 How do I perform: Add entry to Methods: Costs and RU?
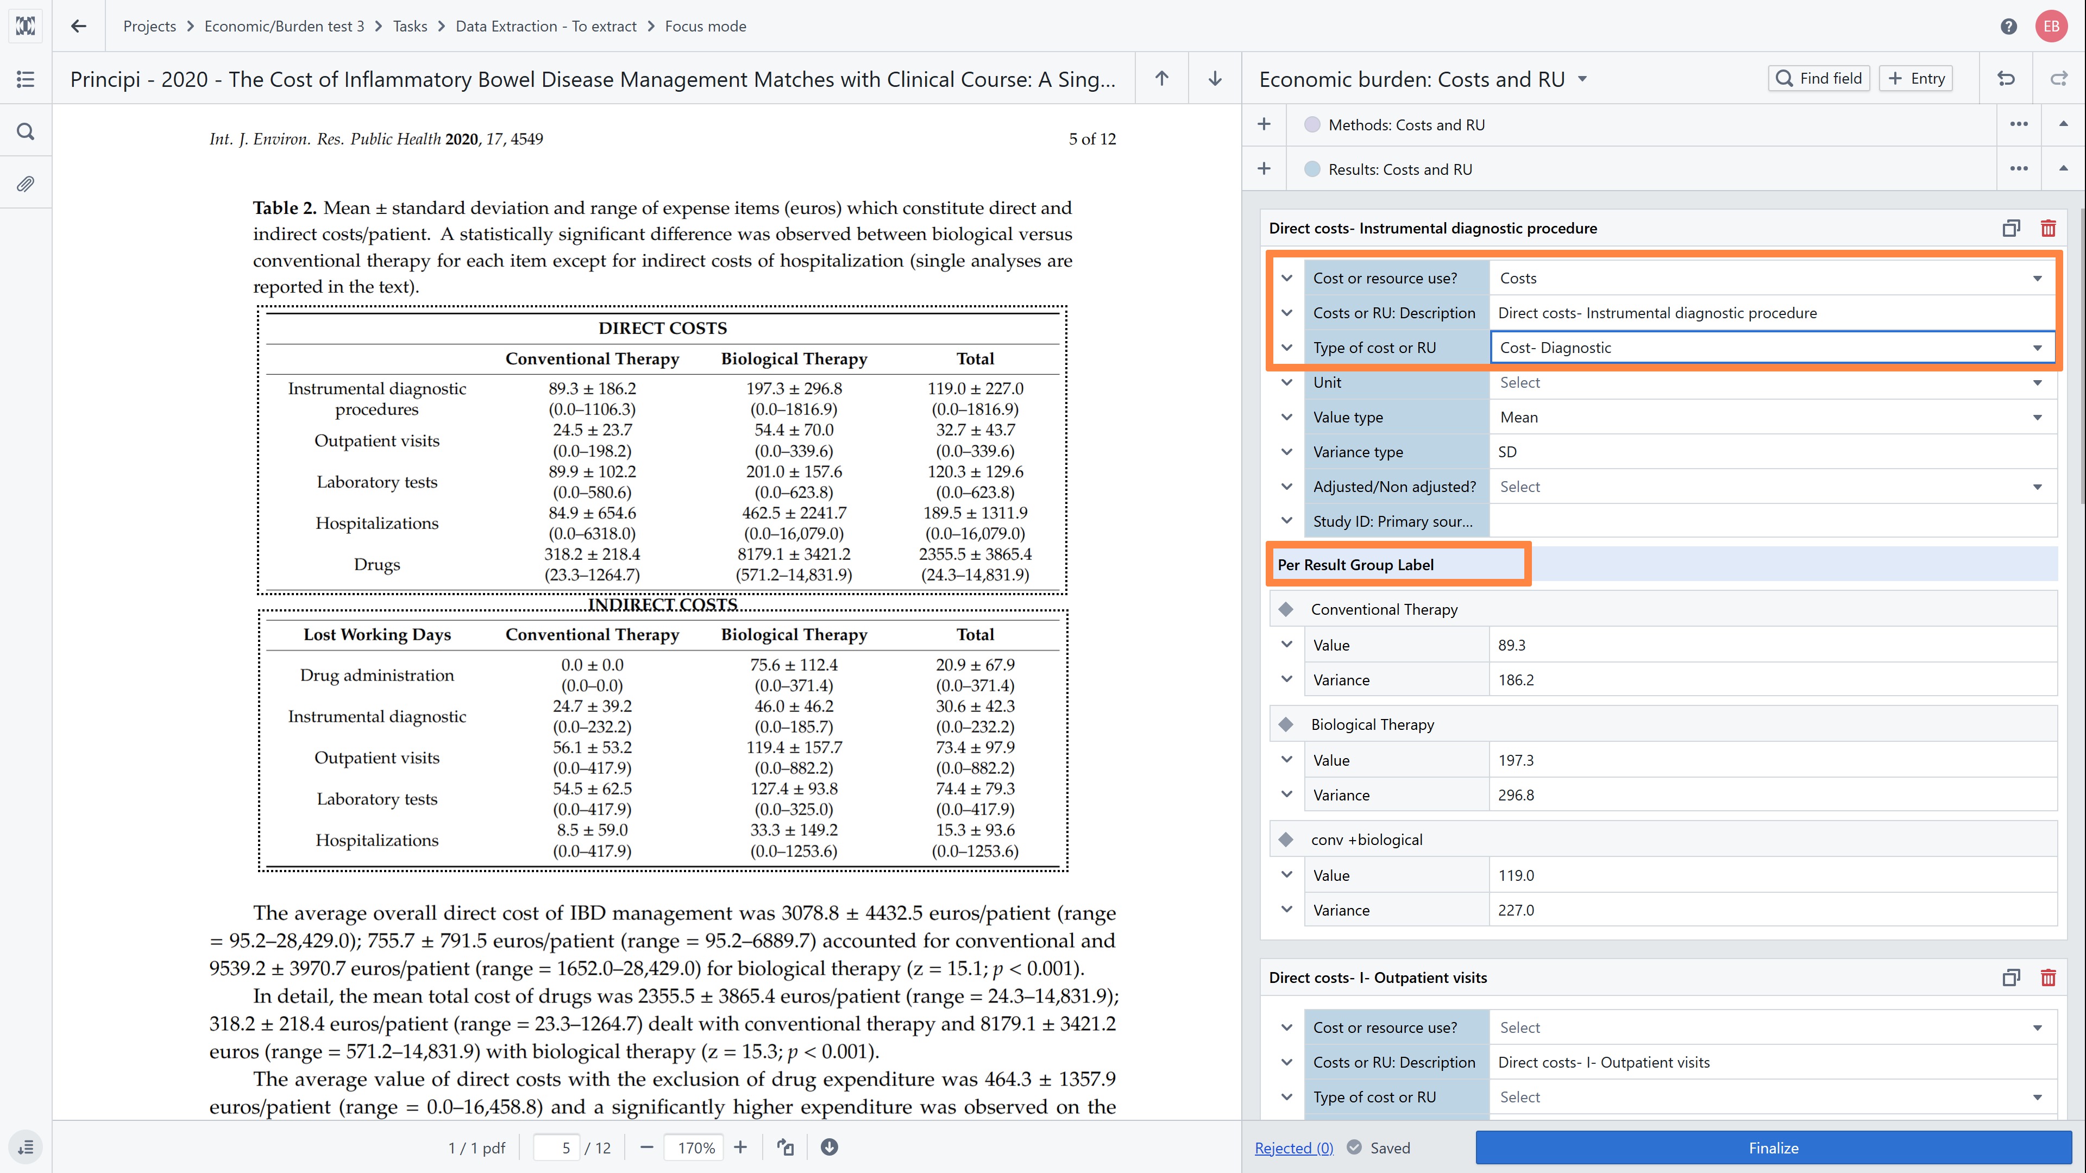click(x=1264, y=125)
